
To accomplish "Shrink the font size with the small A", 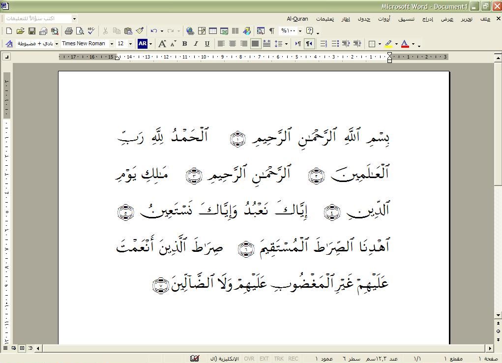I will (173, 44).
